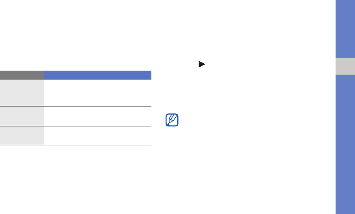Click empty note area beside pencil icon
The width and height of the screenshot is (355, 214).
click(239, 120)
